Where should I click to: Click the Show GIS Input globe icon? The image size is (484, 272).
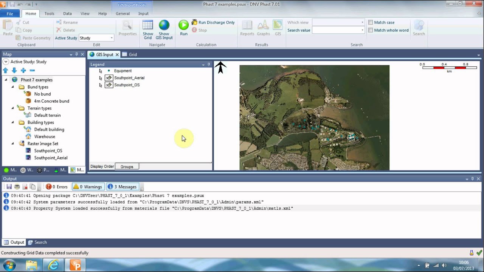[x=164, y=25]
